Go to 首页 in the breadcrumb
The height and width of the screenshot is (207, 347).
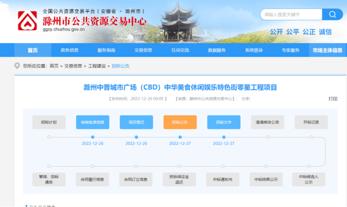pos(54,66)
